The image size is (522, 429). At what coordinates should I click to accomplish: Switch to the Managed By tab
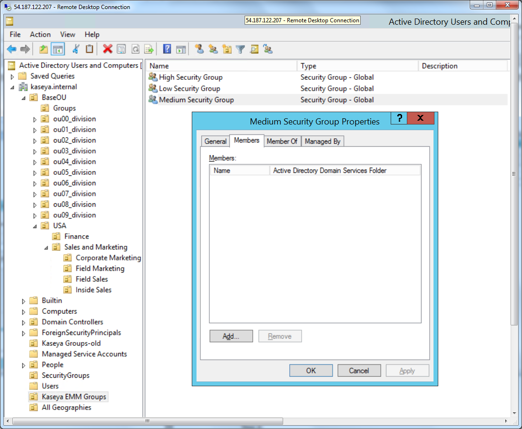(322, 141)
